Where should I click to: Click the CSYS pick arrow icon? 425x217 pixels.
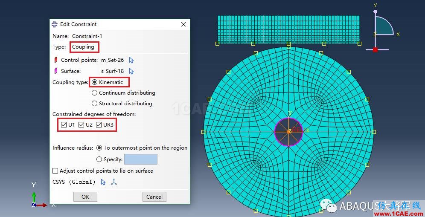pyautogui.click(x=103, y=182)
